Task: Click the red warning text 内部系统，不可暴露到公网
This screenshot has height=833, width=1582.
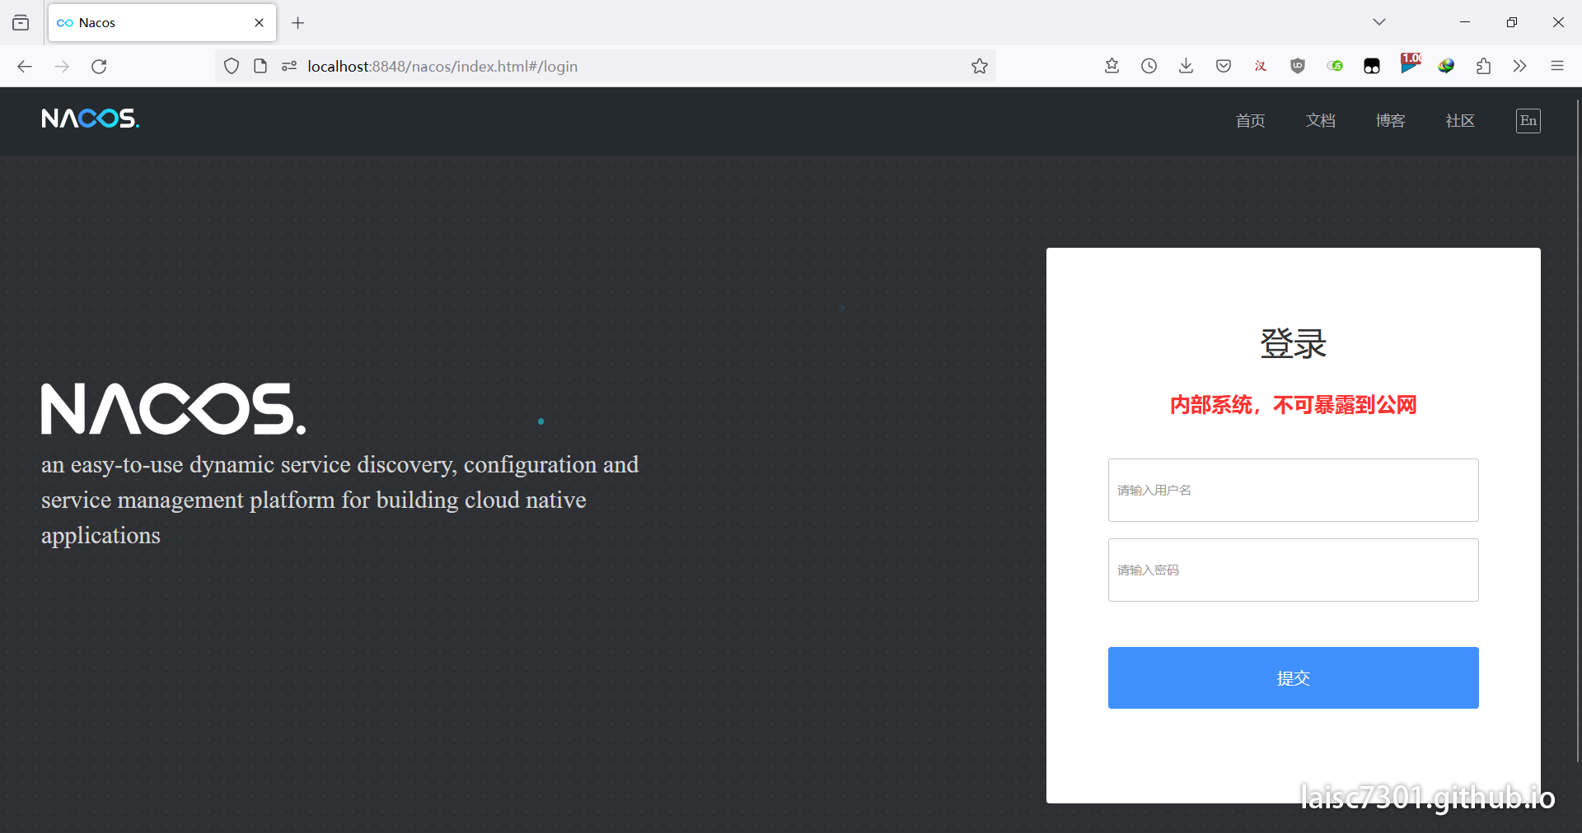Action: (1293, 405)
